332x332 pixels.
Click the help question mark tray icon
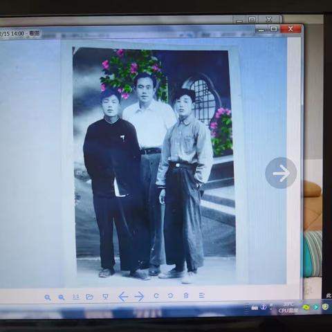coord(264,307)
